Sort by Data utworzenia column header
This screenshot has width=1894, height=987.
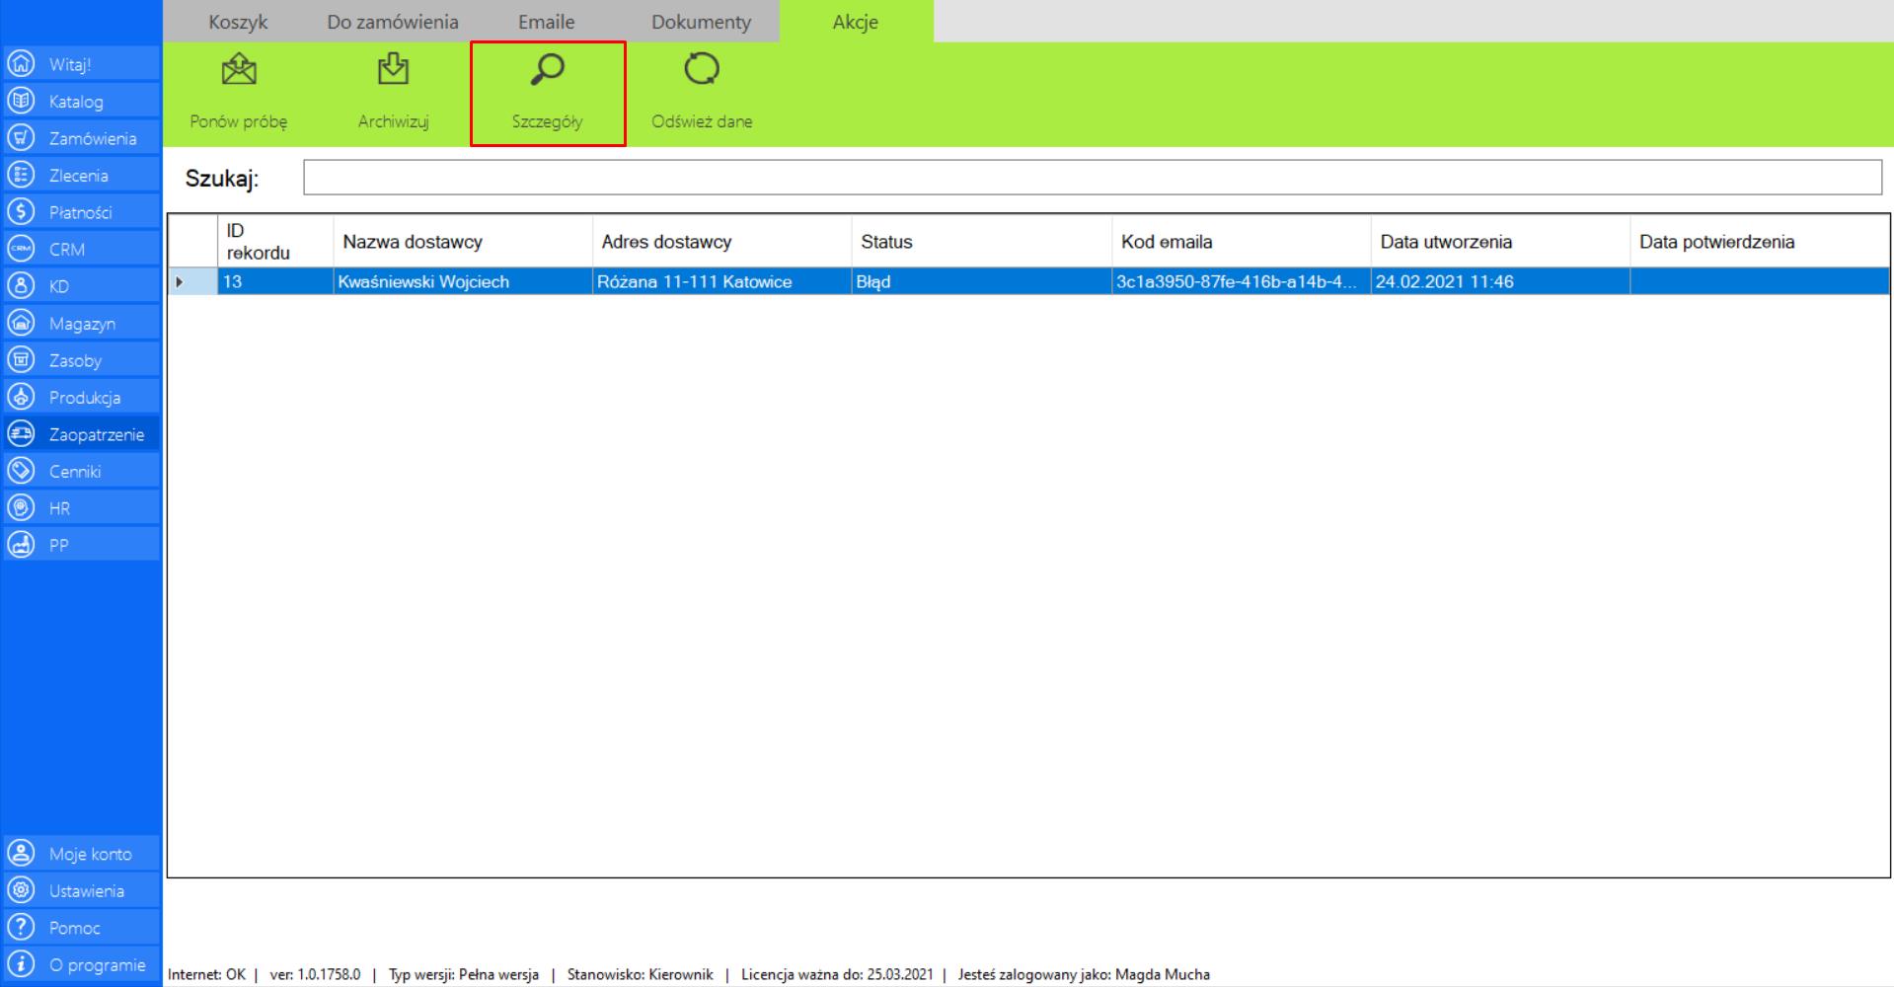(1500, 242)
